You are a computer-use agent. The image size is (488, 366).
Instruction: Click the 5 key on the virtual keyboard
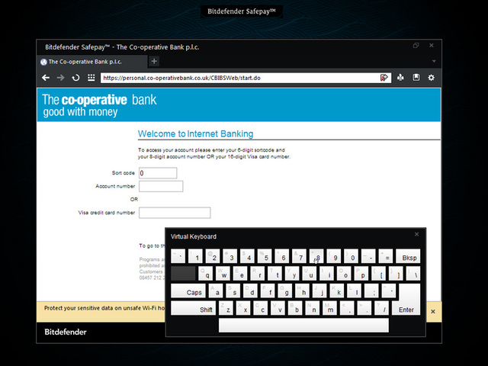265,256
